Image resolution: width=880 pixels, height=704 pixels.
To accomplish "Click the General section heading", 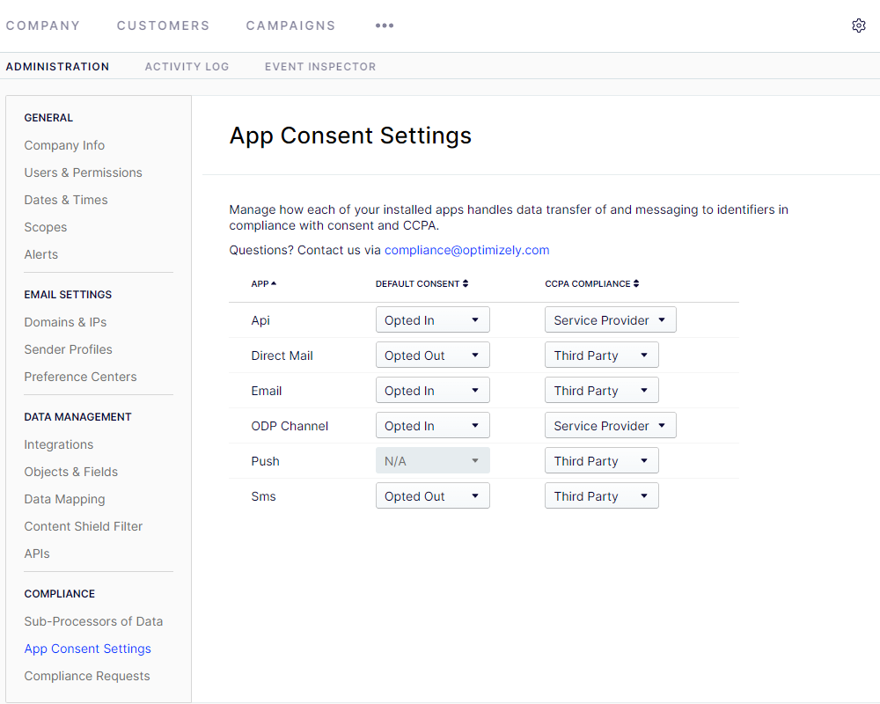I will point(48,118).
